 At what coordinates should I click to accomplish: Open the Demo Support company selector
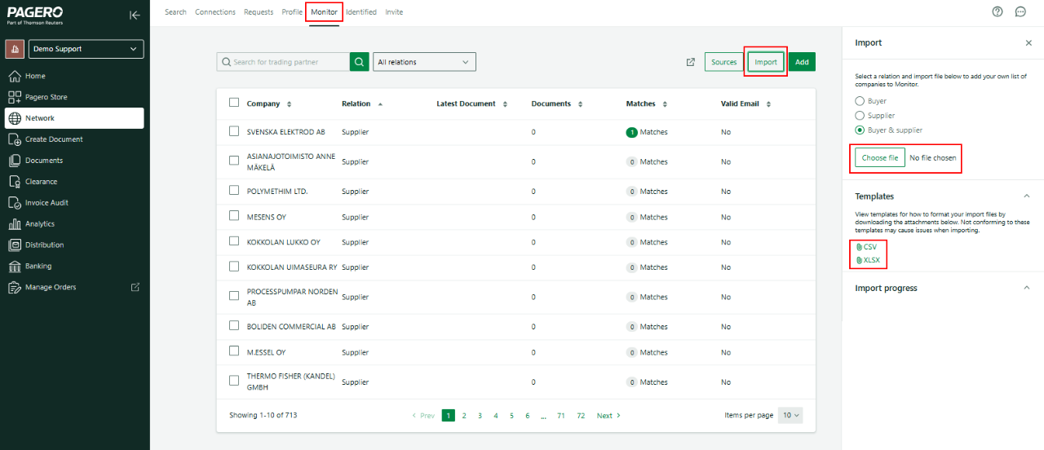pyautogui.click(x=86, y=49)
